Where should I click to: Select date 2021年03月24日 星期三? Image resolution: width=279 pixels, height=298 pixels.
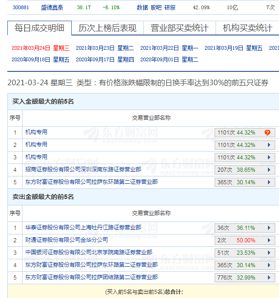click(x=40, y=48)
